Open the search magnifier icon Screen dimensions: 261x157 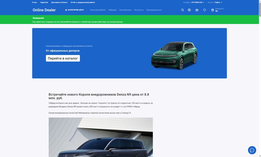click(182, 10)
